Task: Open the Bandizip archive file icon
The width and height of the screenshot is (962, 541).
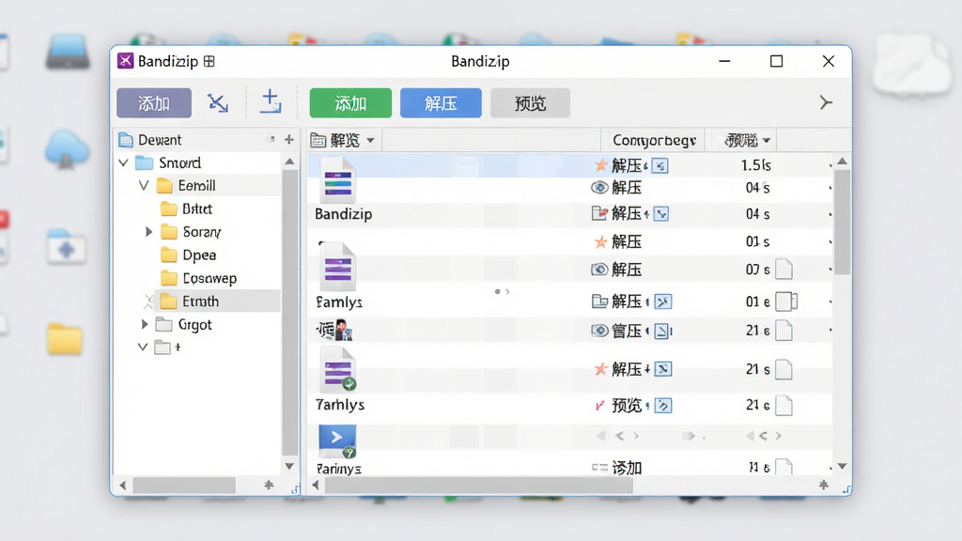Action: tap(338, 180)
